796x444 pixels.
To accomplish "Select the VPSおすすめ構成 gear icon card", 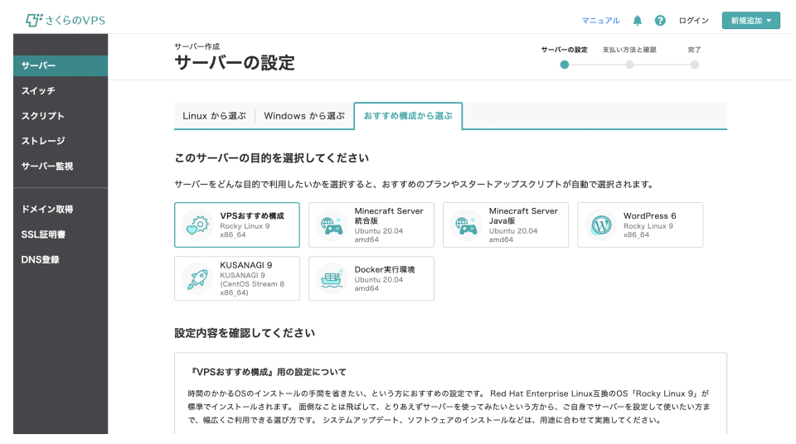I will pyautogui.click(x=197, y=225).
